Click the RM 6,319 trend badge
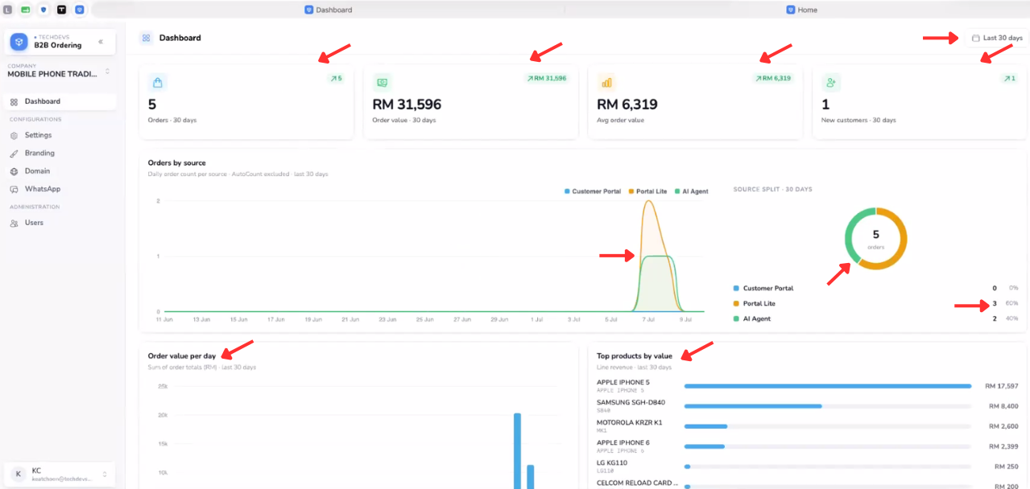This screenshot has width=1030, height=489. (773, 79)
